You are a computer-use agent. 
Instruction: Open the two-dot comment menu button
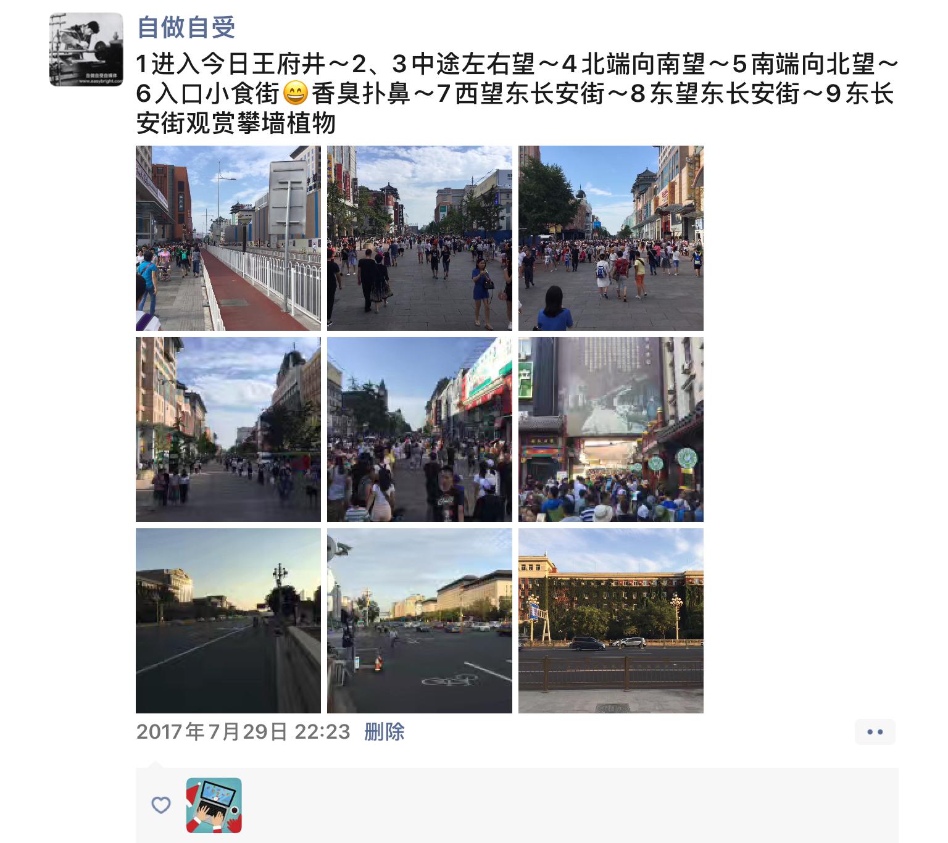coord(875,732)
